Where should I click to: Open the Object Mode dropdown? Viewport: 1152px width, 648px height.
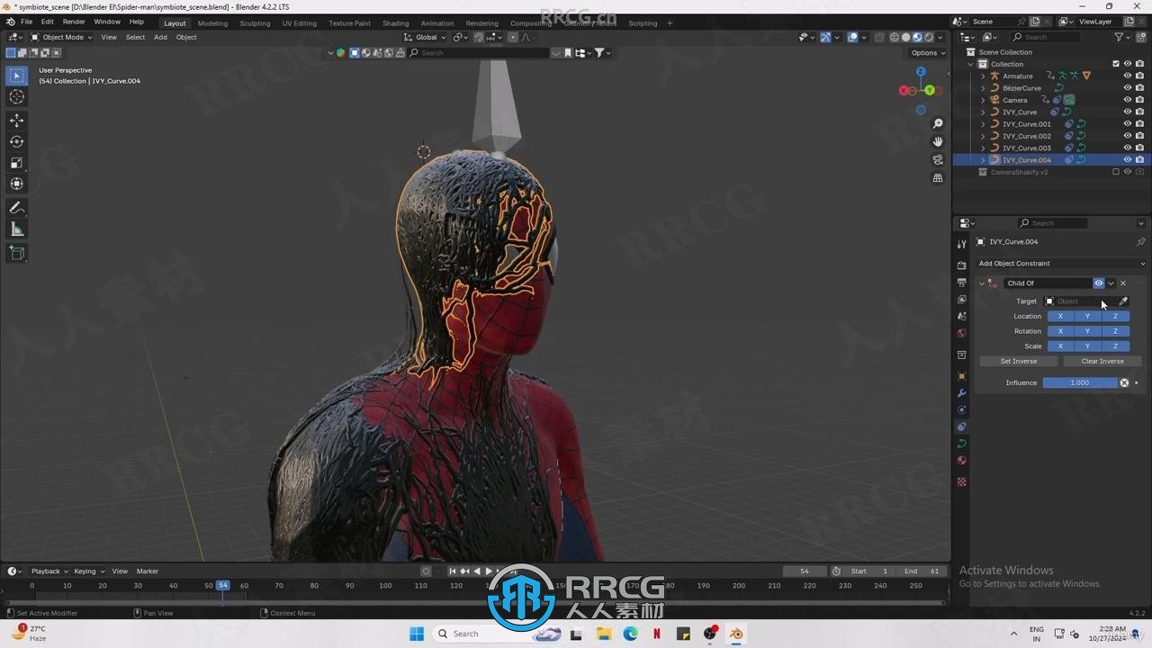click(x=61, y=37)
